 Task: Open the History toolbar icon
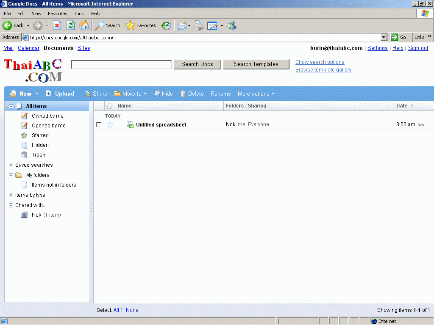tap(166, 25)
